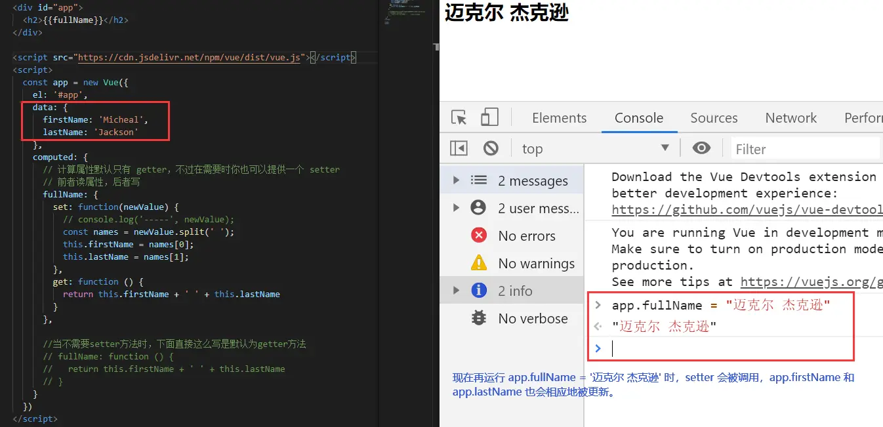
Task: Click 'this.lastName = names[1];' line
Action: [126, 256]
